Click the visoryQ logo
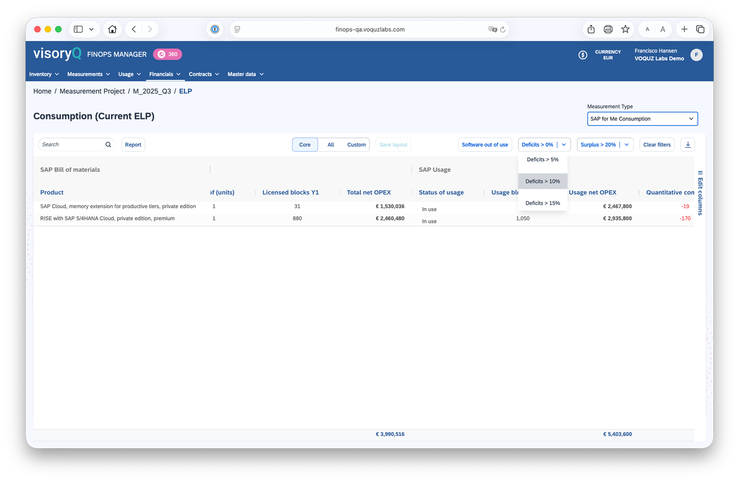This screenshot has height=482, width=739. pyautogui.click(x=57, y=53)
